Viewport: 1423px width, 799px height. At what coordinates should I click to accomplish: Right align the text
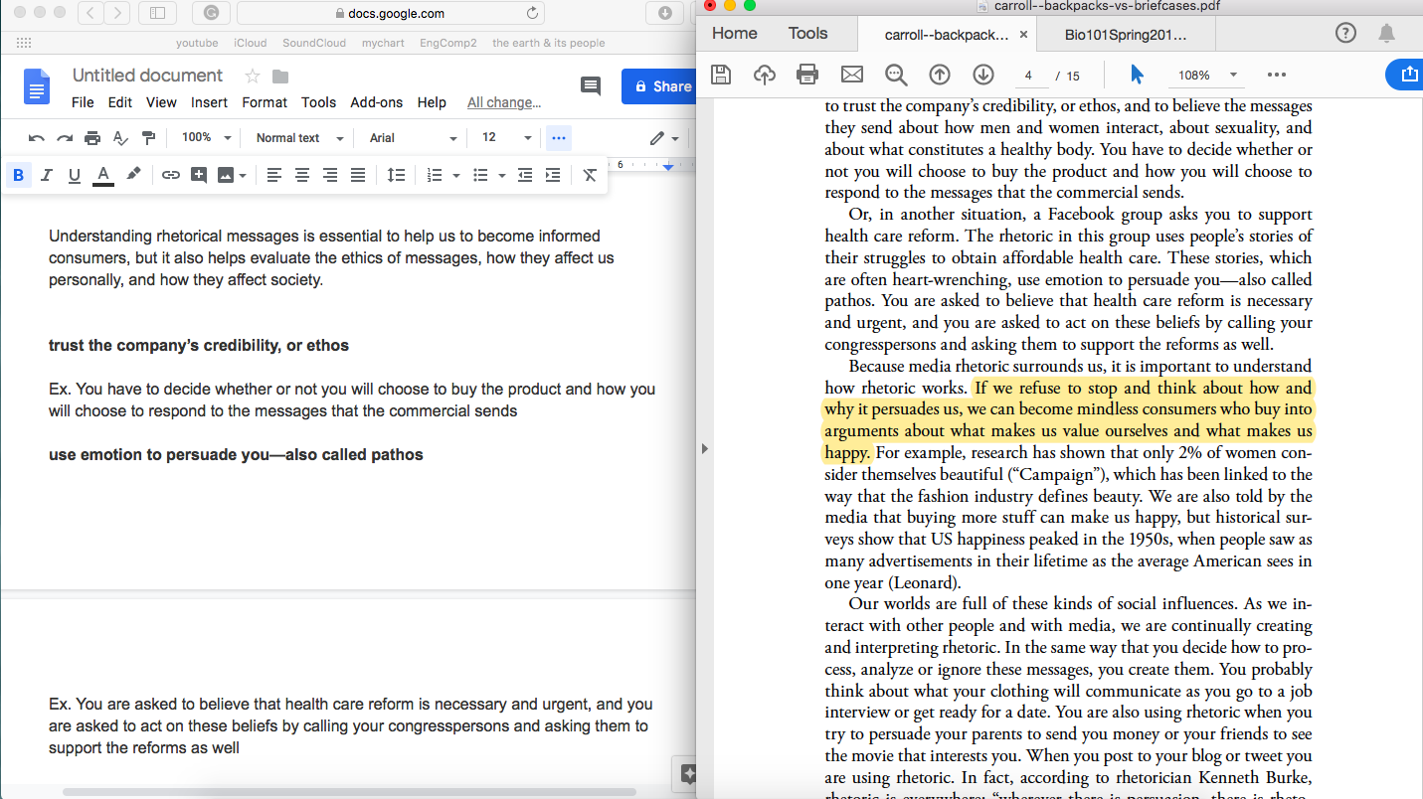pyautogui.click(x=330, y=176)
